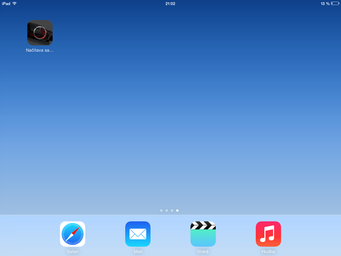Tap the 13 % battery percentage text
This screenshot has height=256, width=341.
(x=325, y=4)
